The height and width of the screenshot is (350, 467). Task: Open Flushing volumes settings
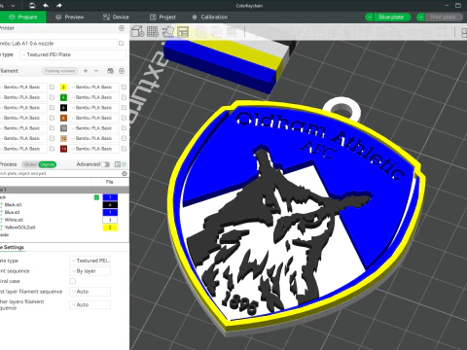click(x=60, y=71)
